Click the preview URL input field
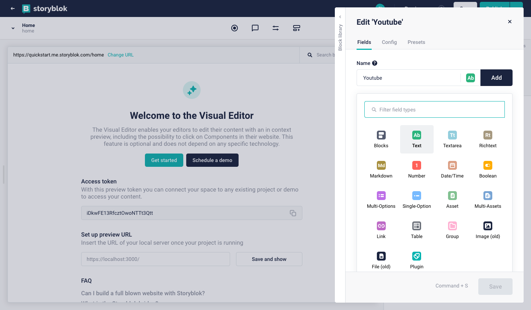This screenshot has height=310, width=531. (156, 259)
